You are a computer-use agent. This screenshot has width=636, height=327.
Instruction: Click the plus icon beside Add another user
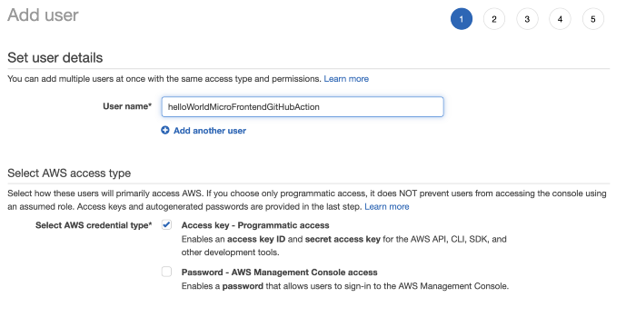[x=165, y=130]
